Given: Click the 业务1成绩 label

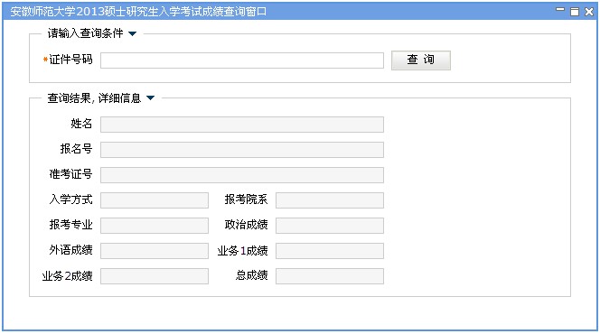Looking at the screenshot, I should coord(242,251).
